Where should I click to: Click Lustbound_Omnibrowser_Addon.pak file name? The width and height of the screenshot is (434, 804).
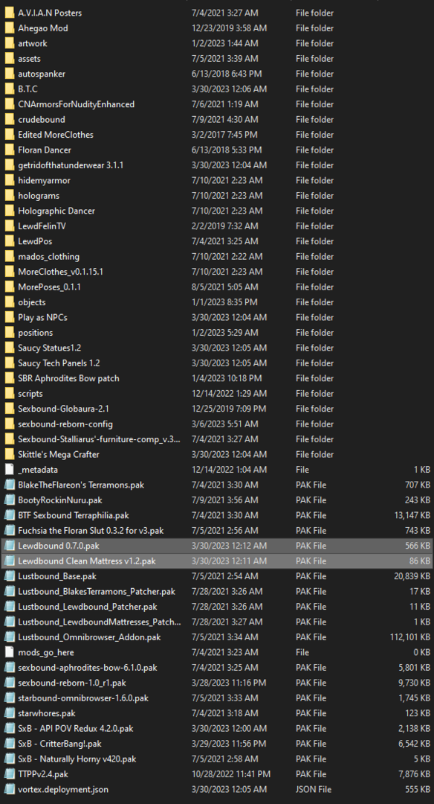tap(90, 637)
